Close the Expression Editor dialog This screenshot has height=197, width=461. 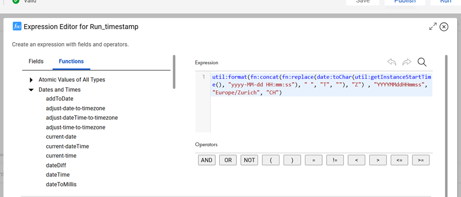click(444, 27)
